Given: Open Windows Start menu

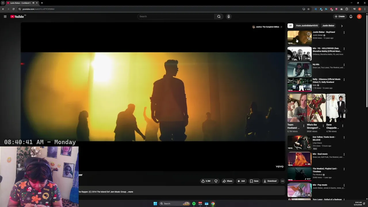Looking at the screenshot, I should pyautogui.click(x=155, y=204).
